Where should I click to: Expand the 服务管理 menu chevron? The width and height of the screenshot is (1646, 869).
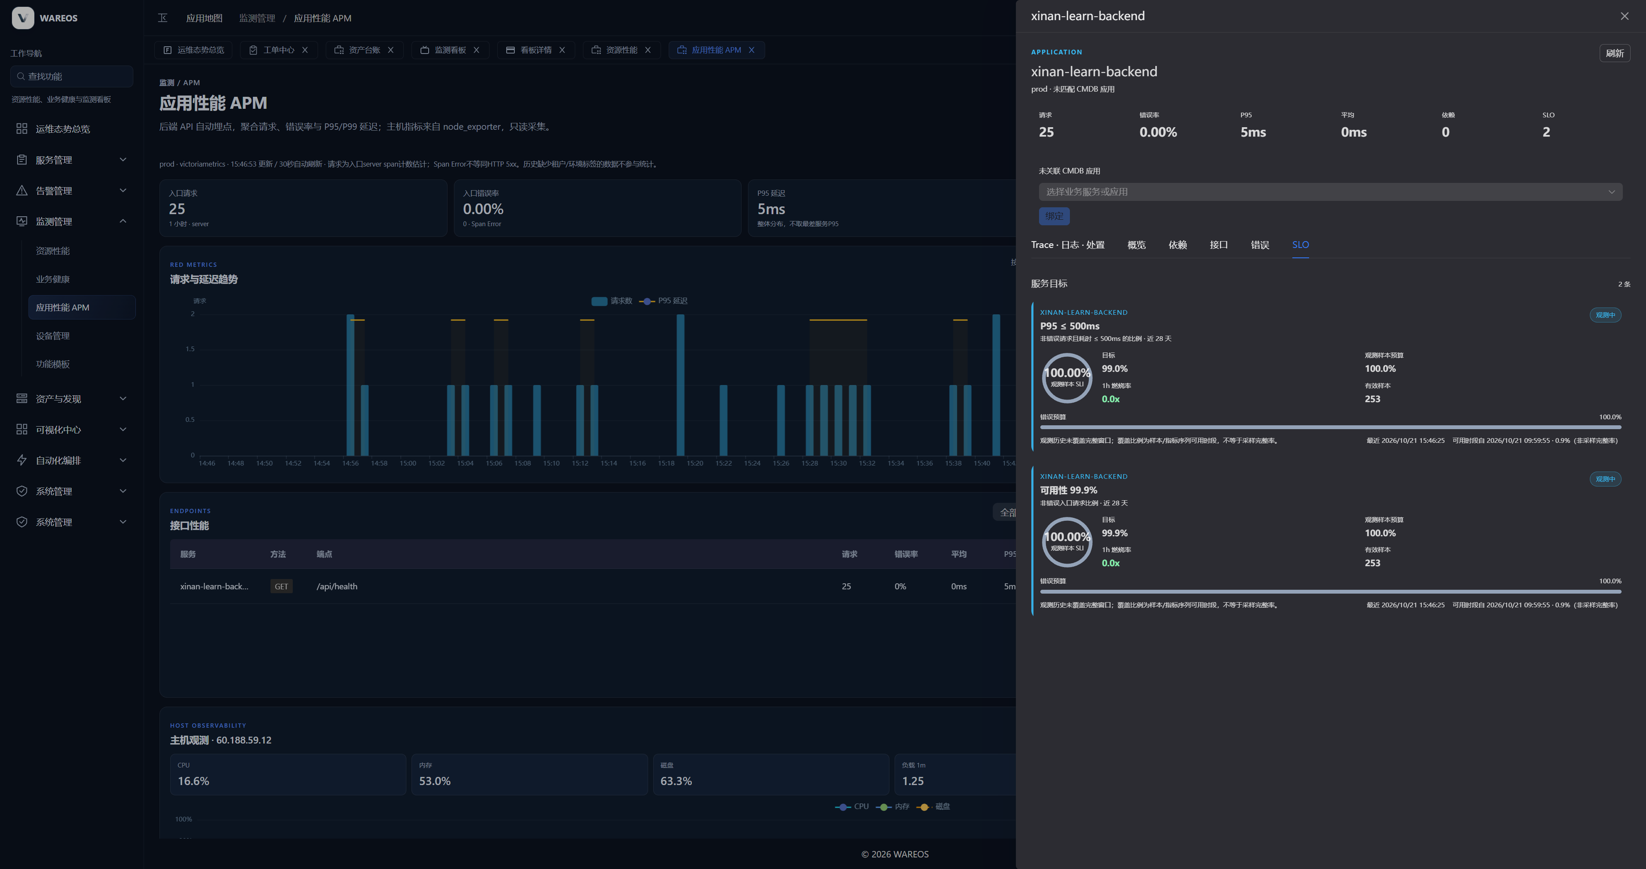pyautogui.click(x=123, y=160)
